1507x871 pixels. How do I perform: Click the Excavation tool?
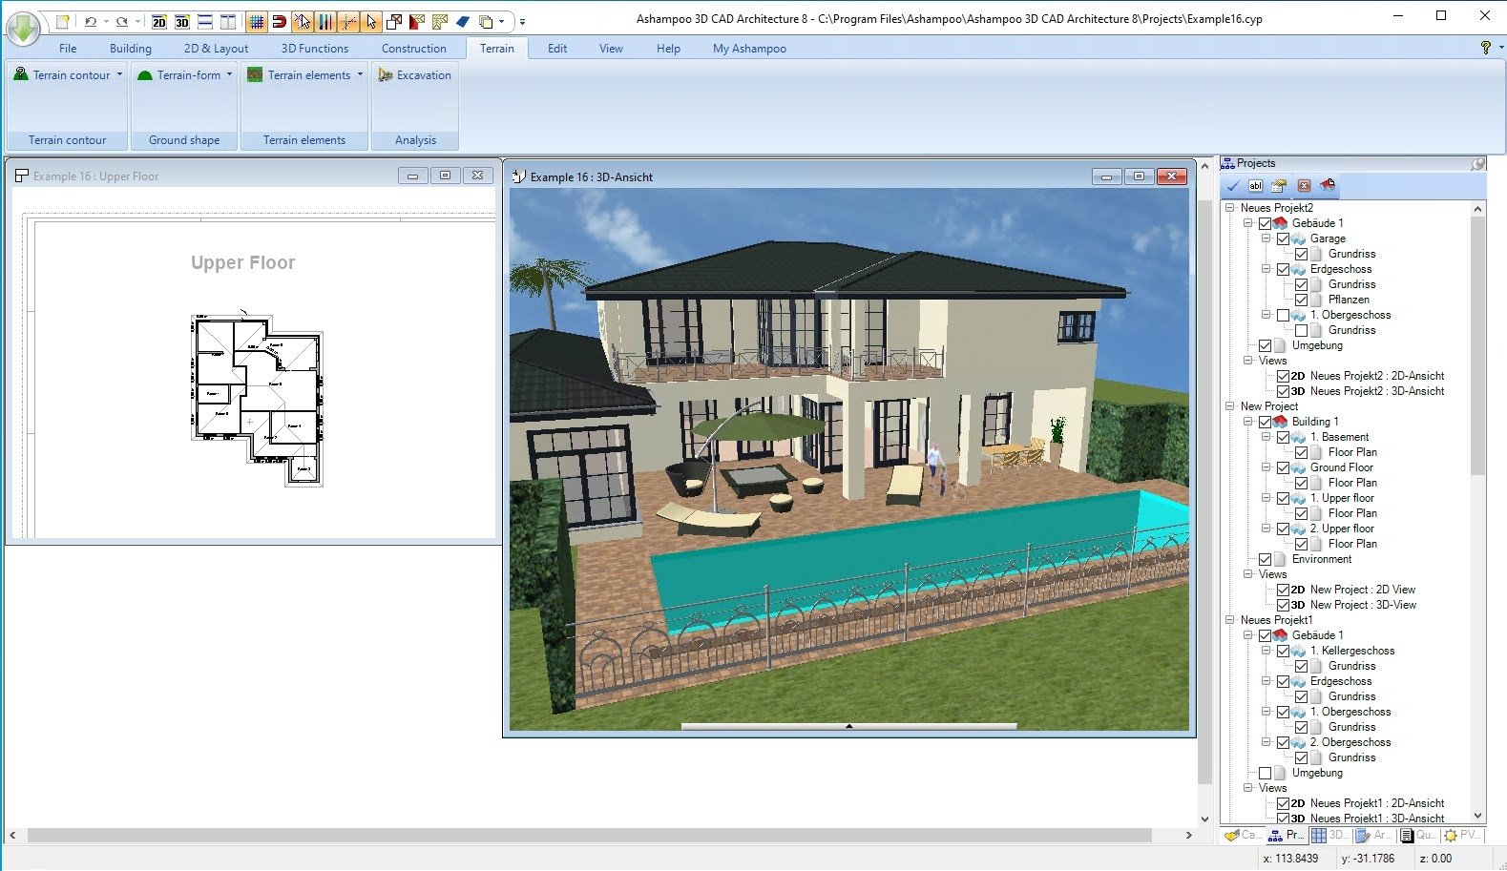click(414, 74)
